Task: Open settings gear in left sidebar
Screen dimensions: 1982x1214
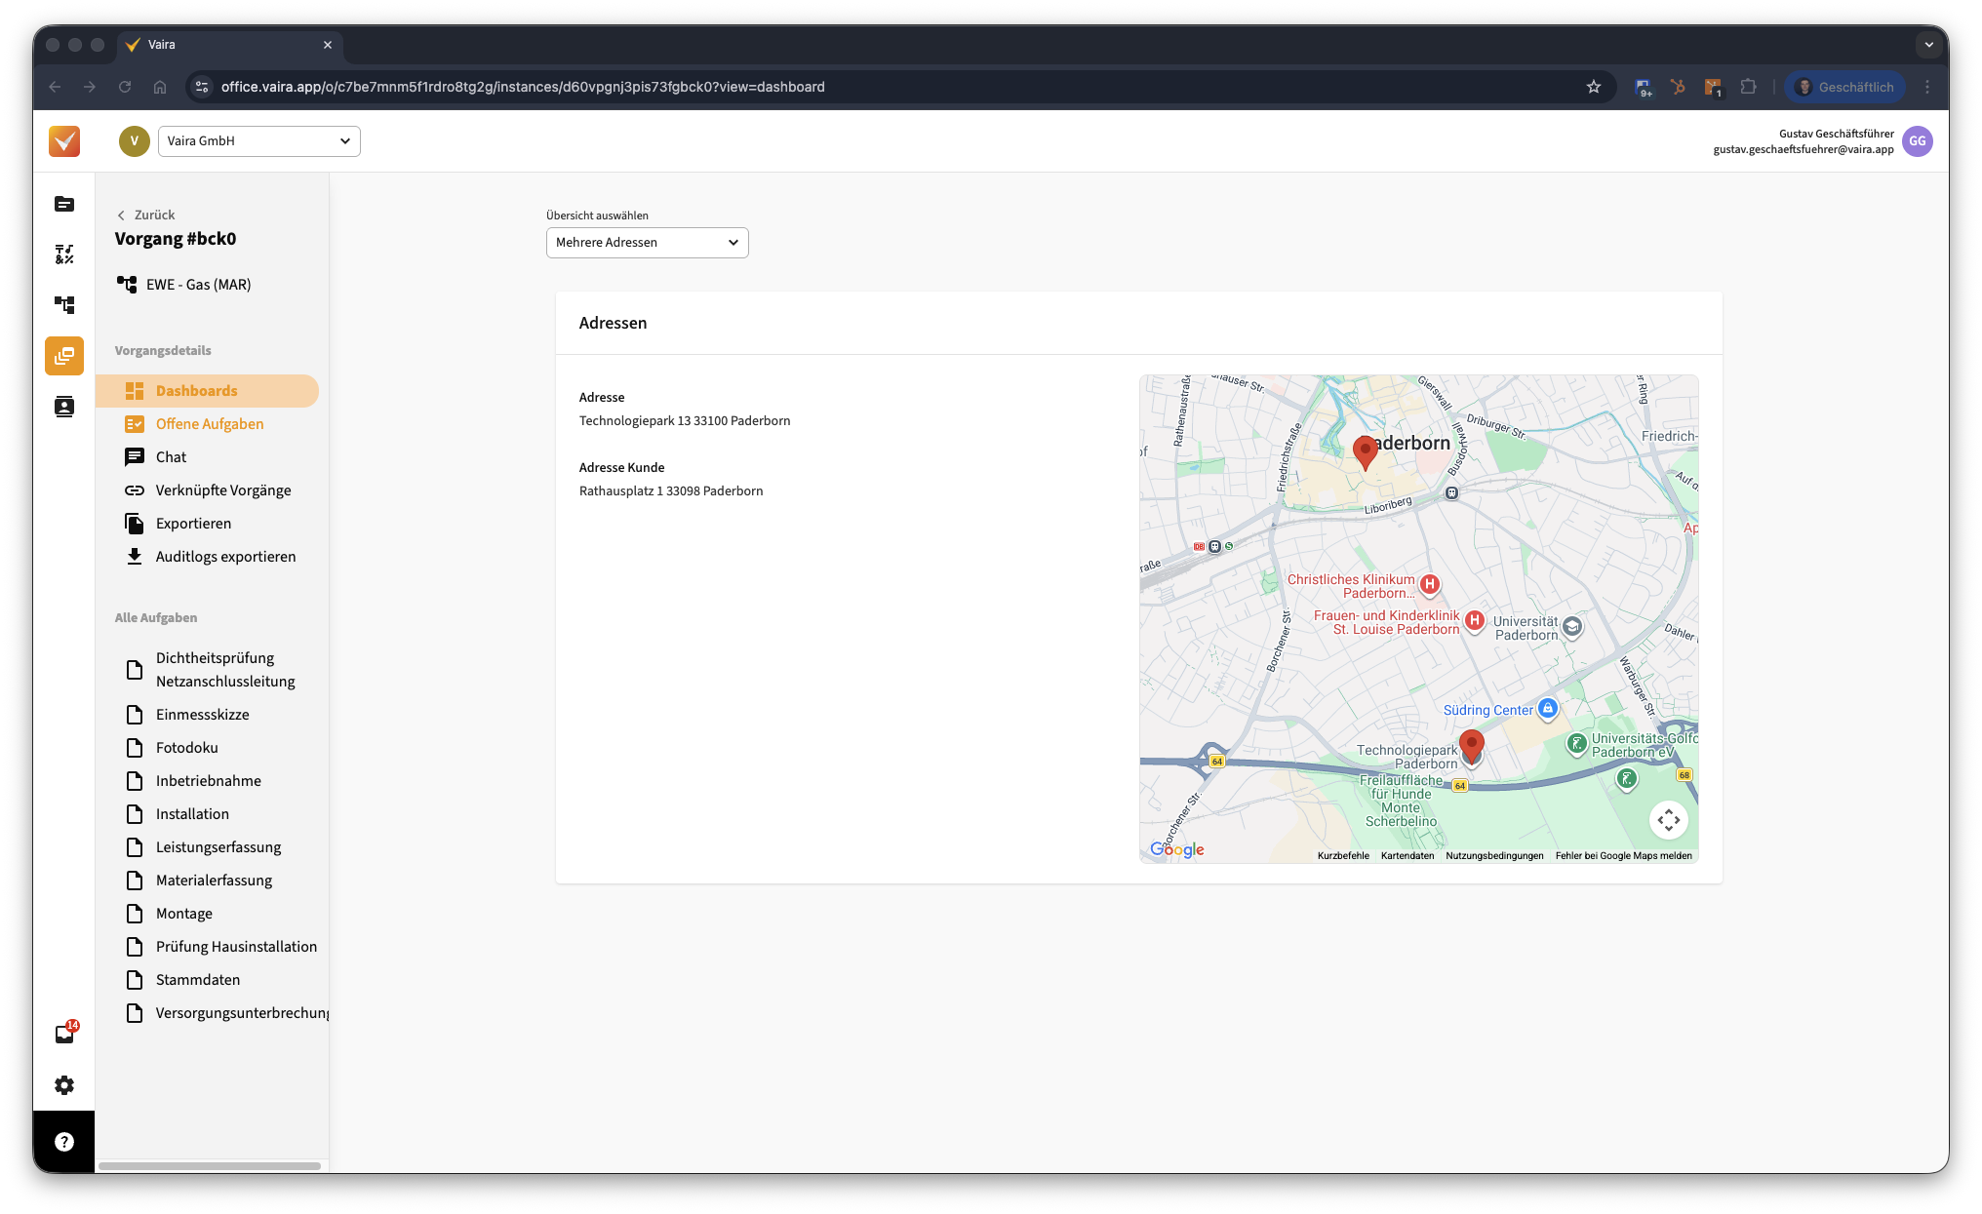Action: 64,1085
